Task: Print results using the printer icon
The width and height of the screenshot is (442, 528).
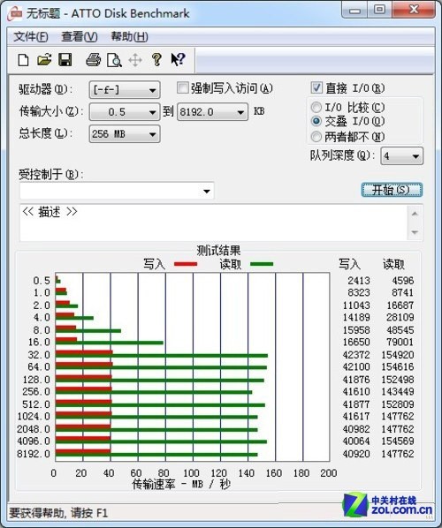Action: click(x=93, y=60)
